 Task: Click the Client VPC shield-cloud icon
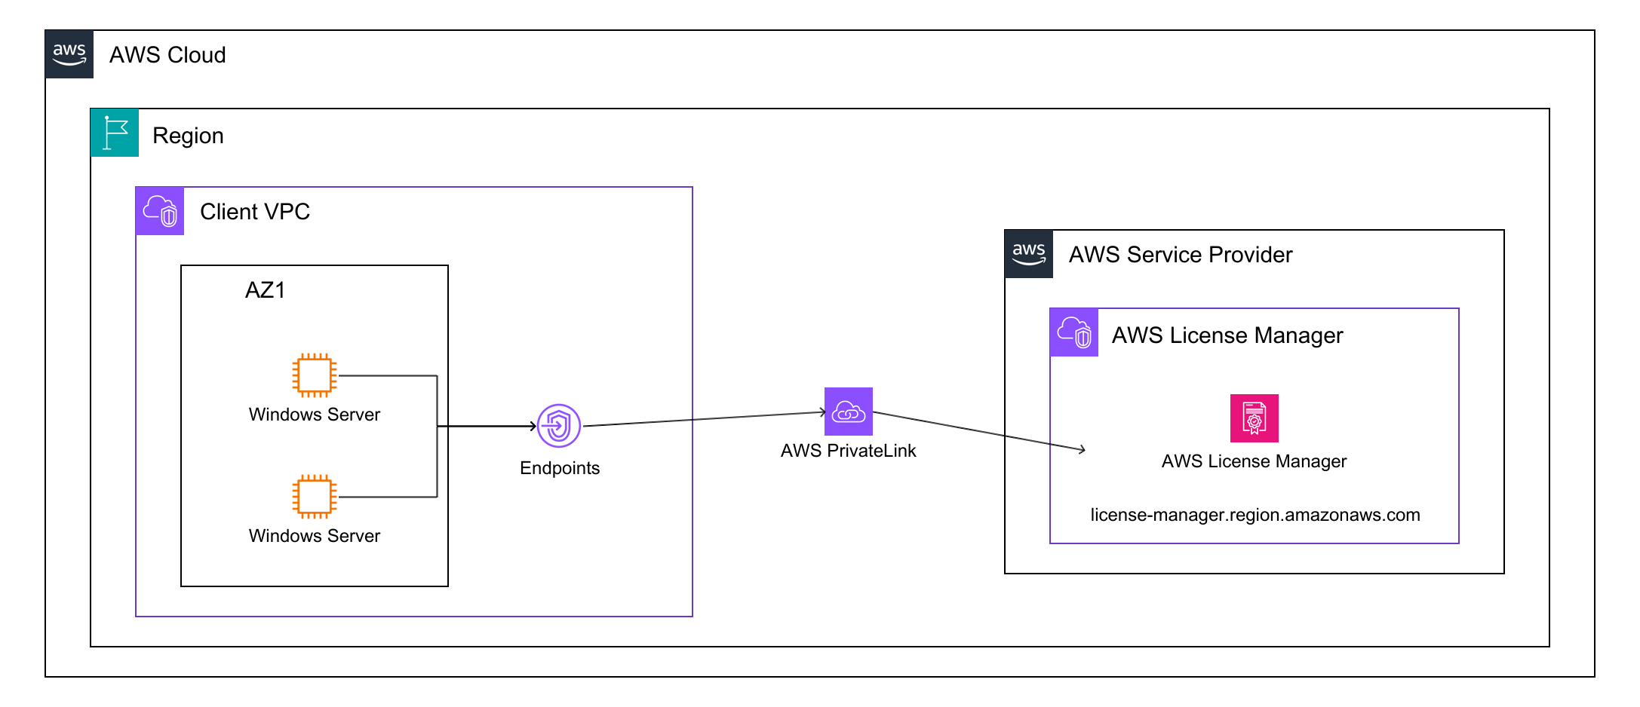tap(159, 211)
